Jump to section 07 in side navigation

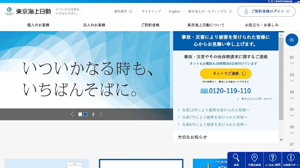click(x=292, y=144)
